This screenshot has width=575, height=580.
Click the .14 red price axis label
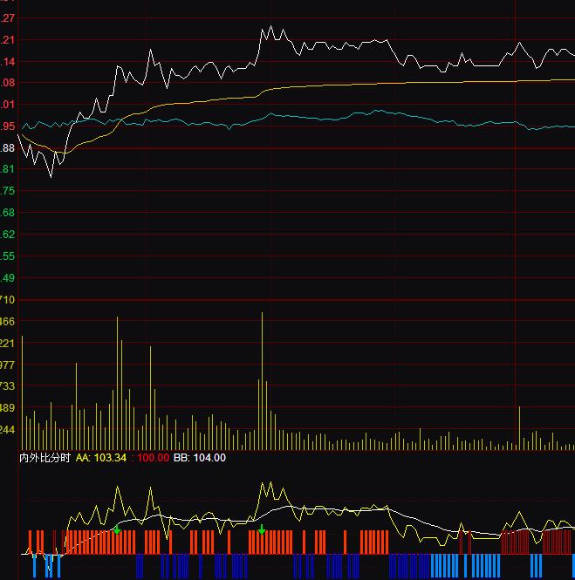point(8,62)
